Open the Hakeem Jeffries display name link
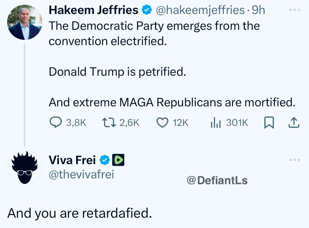309x228 pixels. (x=94, y=10)
